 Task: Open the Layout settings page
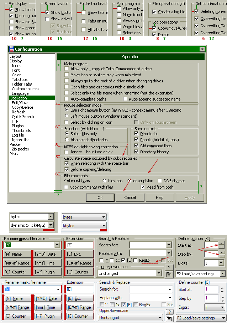(16, 56)
